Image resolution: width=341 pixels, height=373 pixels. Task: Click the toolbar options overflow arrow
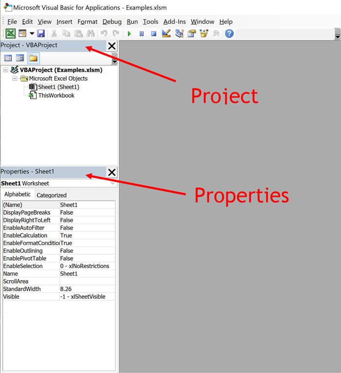pos(338,34)
